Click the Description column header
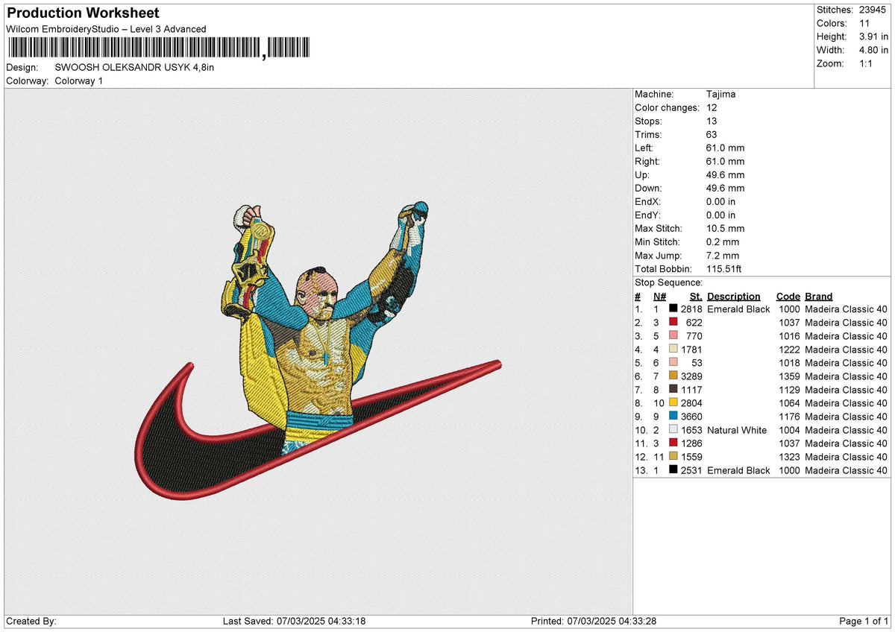The image size is (895, 632). coord(734,296)
